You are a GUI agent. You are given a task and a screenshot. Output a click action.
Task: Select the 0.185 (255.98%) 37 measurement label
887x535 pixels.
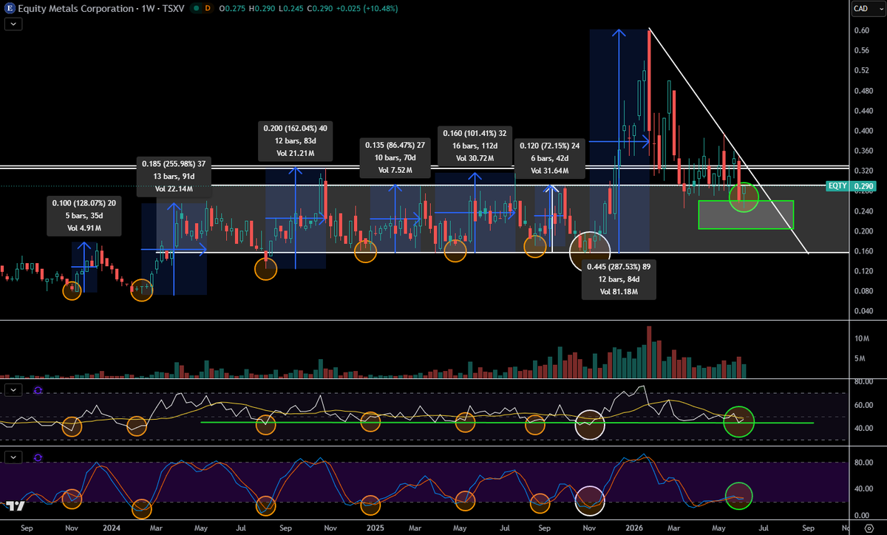pyautogui.click(x=174, y=175)
